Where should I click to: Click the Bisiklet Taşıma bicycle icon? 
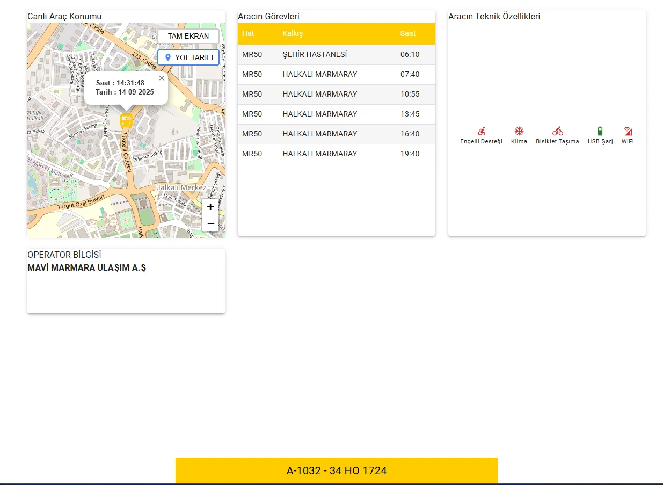(x=557, y=131)
